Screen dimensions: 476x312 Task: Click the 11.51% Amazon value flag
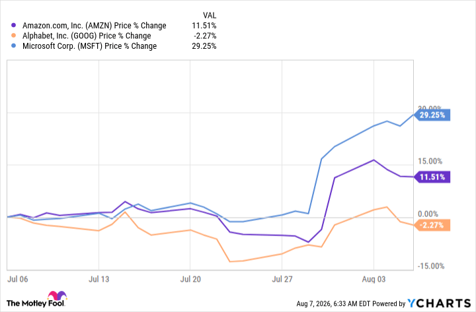[432, 177]
